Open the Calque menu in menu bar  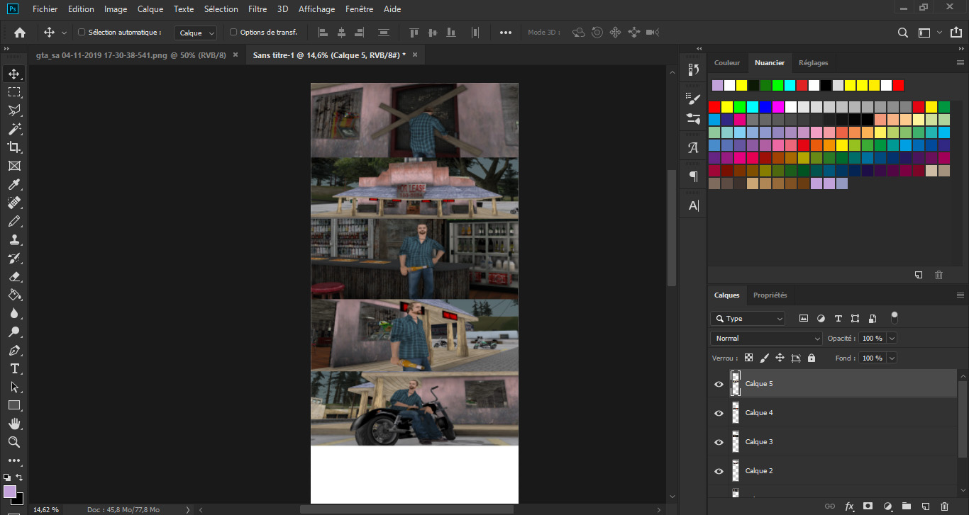point(150,9)
